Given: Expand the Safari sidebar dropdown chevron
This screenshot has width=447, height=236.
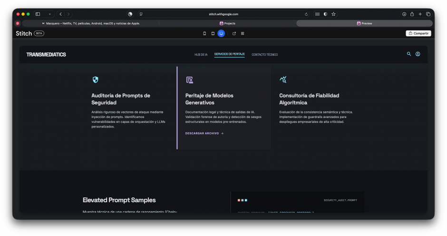Looking at the screenshot, I should [49, 14].
